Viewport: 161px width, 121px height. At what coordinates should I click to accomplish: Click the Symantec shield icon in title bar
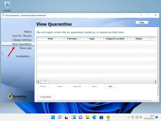coord(3,15)
